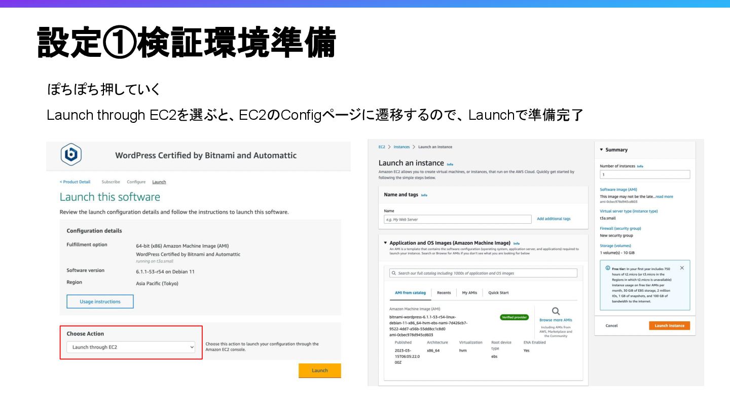Select the underlined Launch step
Screen dimensions: 730x411
pyautogui.click(x=159, y=182)
